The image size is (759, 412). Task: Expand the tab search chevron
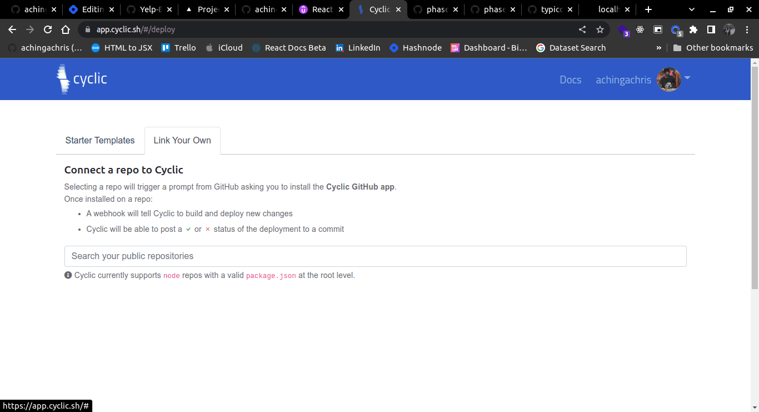tap(692, 9)
